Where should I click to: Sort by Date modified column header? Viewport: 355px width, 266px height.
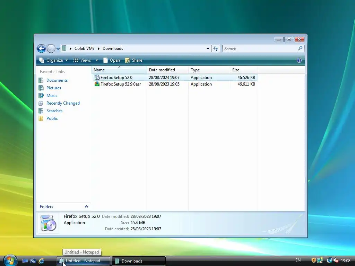pos(167,70)
